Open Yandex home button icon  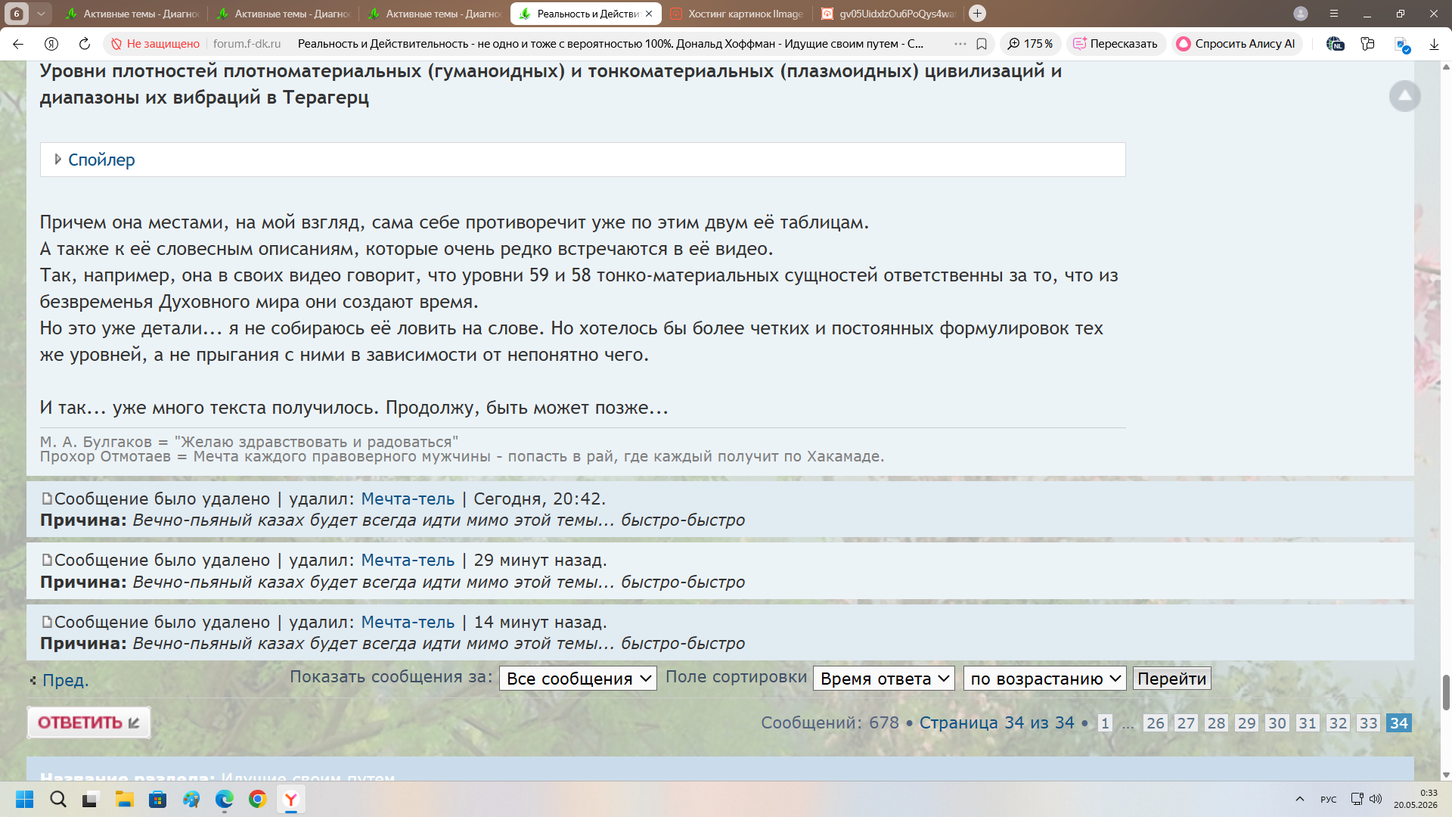click(51, 44)
